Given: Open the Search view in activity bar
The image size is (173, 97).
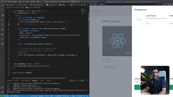Looking at the screenshot, I should point(2,10).
